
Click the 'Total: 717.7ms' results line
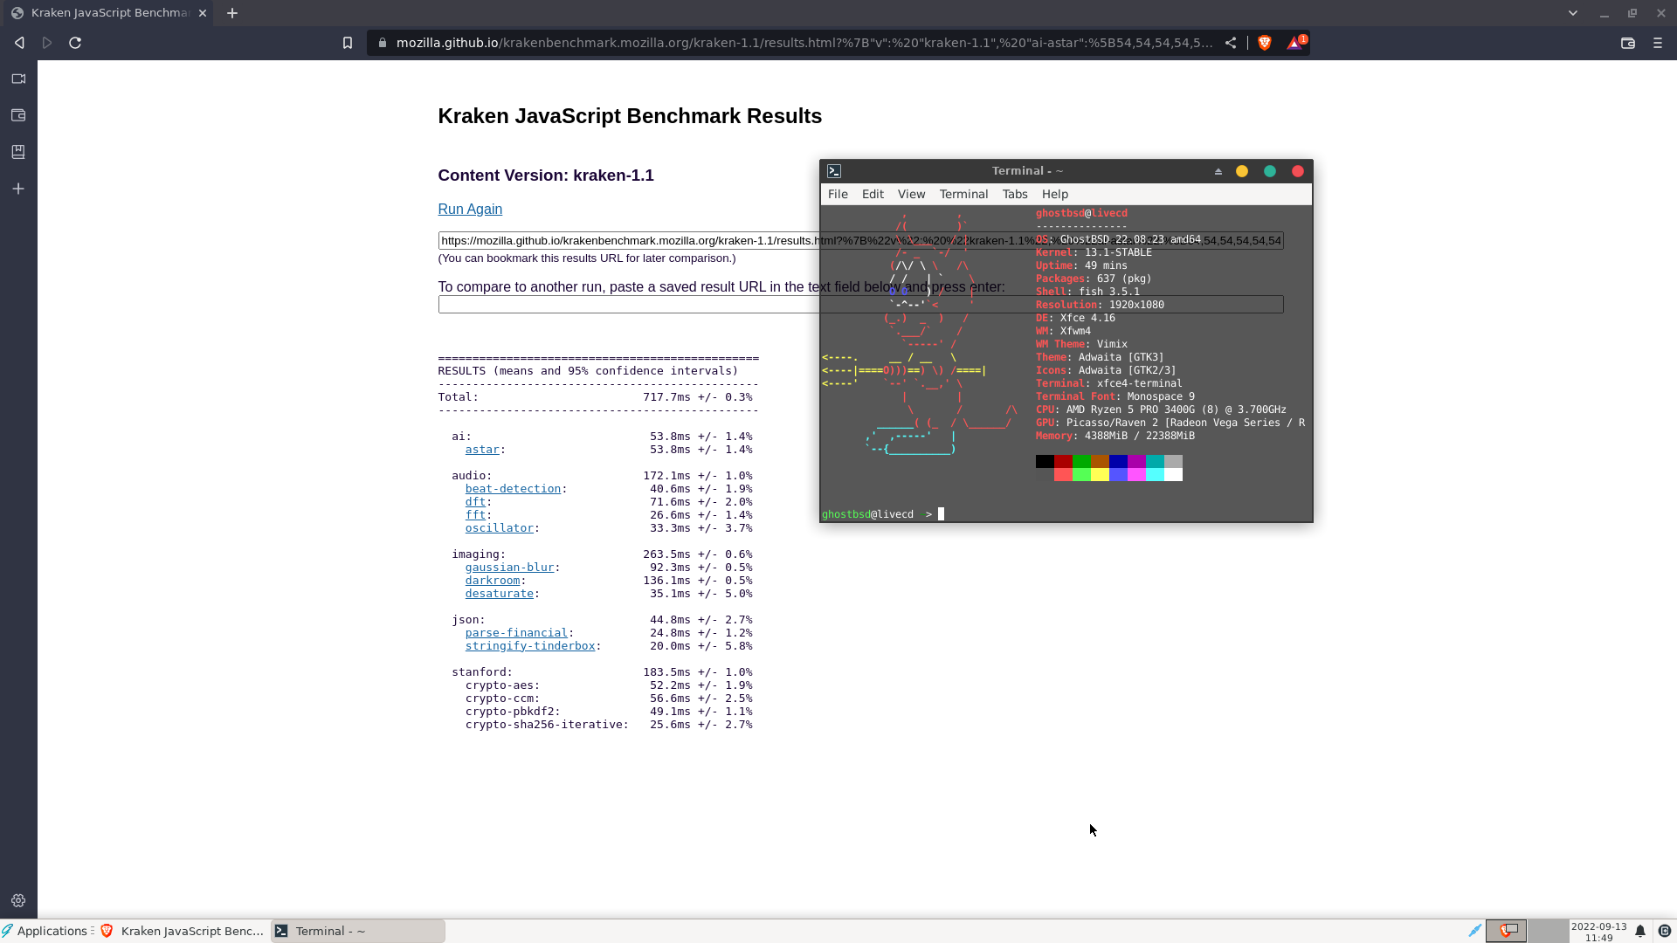point(595,397)
